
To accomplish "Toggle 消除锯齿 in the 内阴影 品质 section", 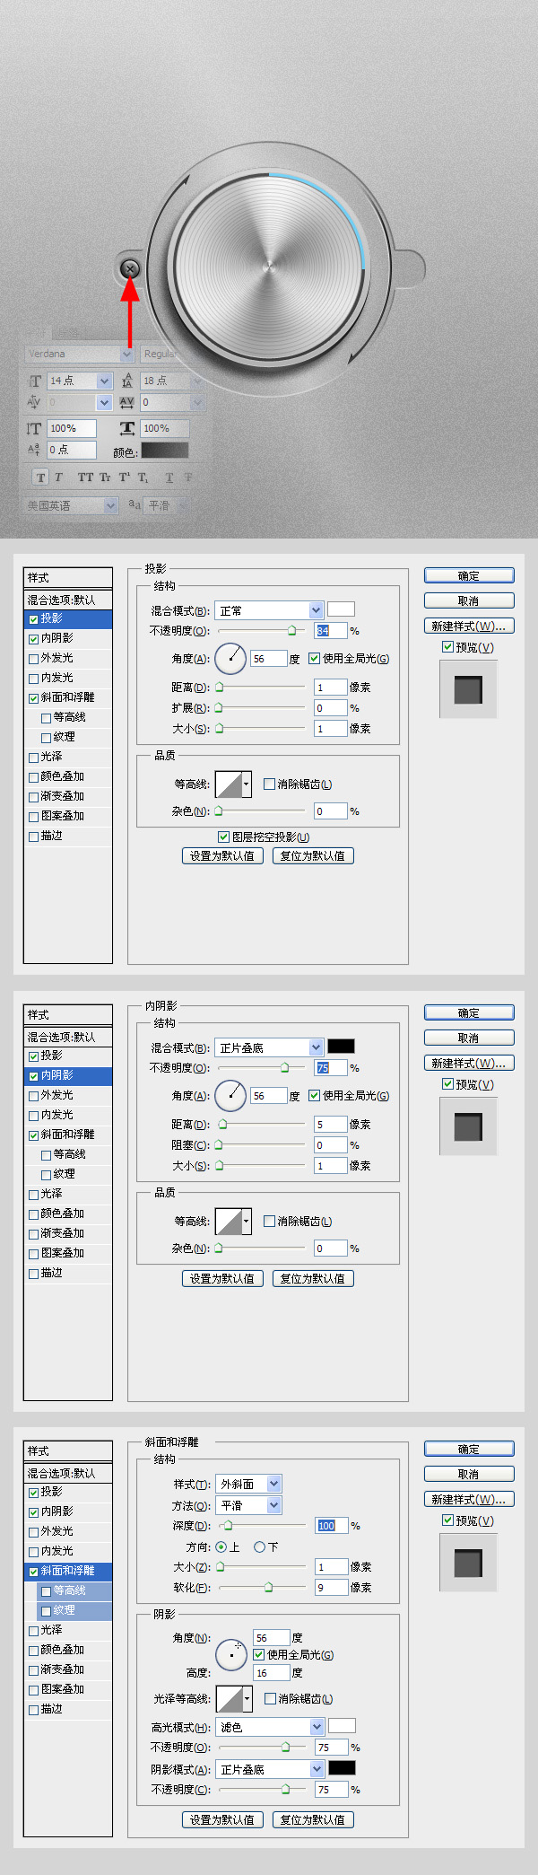I will 269,1221.
